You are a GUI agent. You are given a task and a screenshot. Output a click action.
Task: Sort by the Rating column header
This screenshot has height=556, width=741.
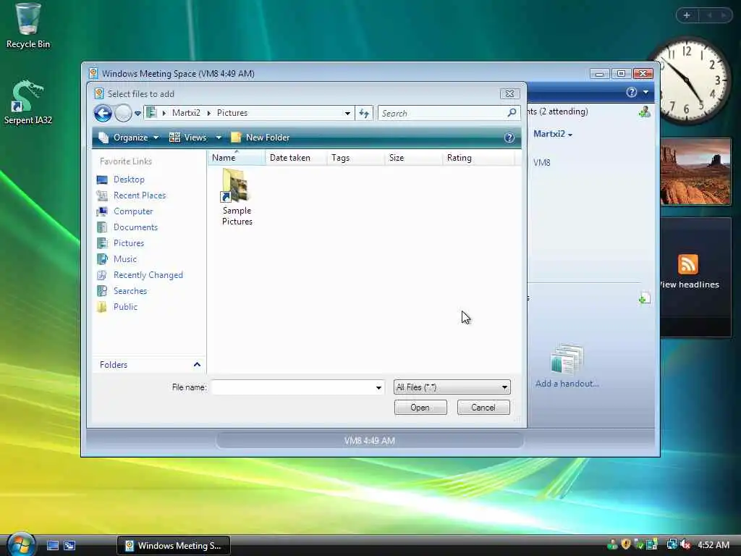tap(478, 158)
